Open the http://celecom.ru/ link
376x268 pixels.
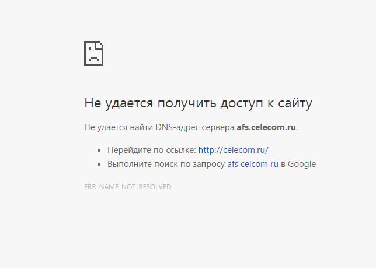pos(234,150)
